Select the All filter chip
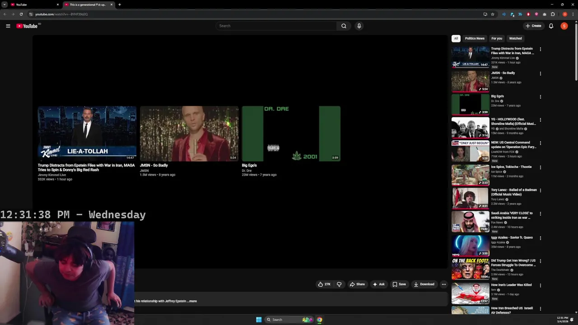 (456, 38)
